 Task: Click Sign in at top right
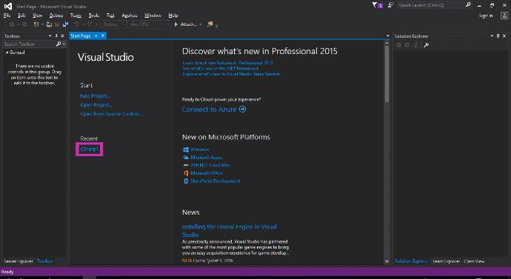[486, 16]
